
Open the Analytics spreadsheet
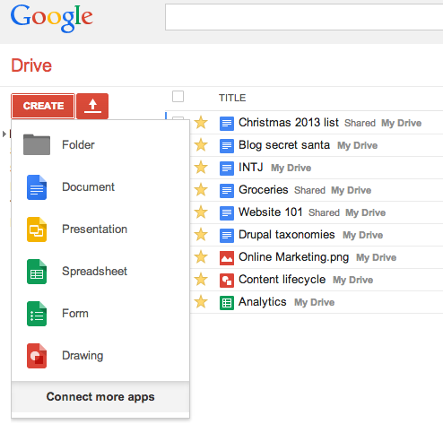click(262, 302)
